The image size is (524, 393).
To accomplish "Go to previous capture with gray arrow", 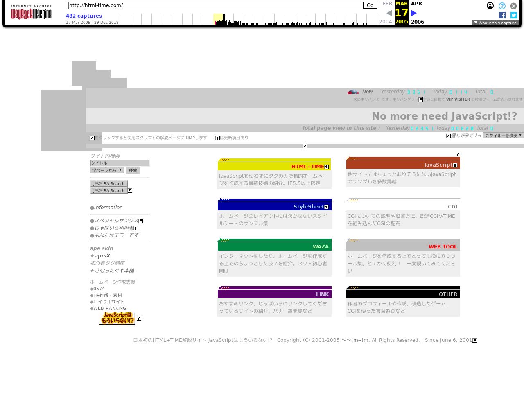I will (389, 13).
